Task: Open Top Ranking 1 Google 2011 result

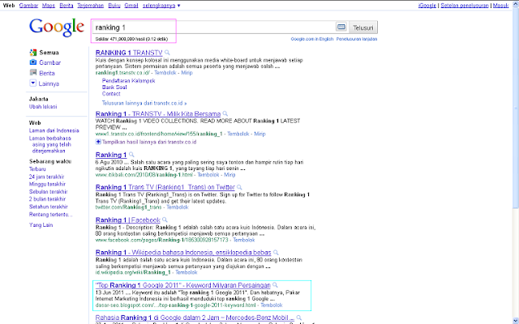Action: coord(183,285)
